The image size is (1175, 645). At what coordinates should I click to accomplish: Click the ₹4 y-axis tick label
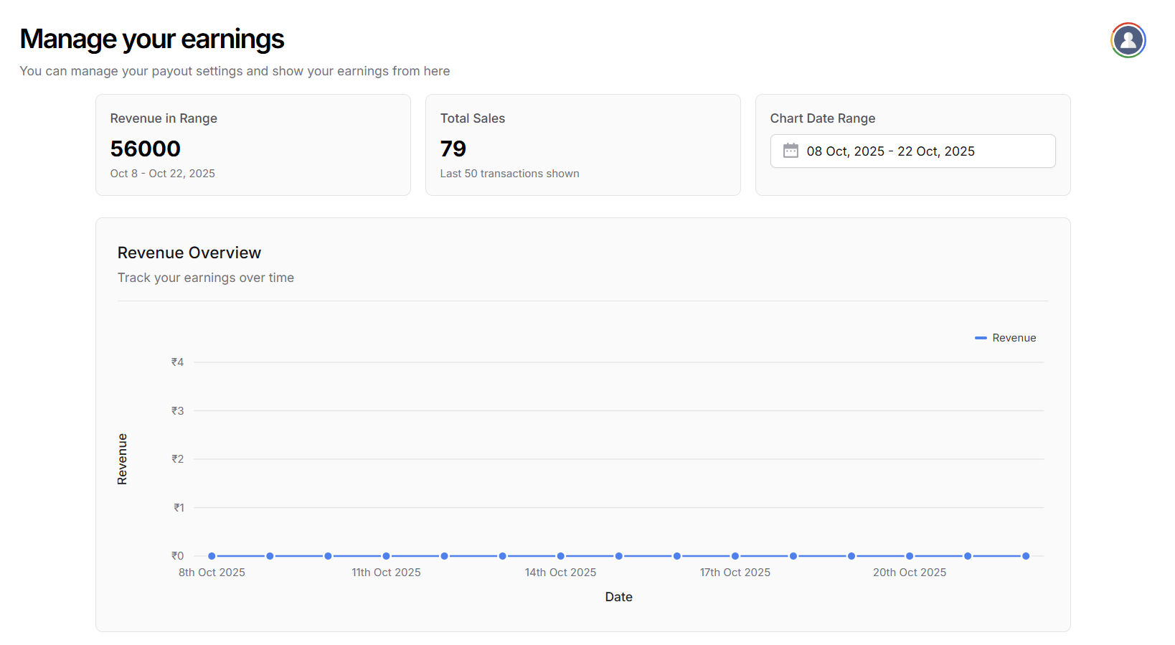point(177,362)
